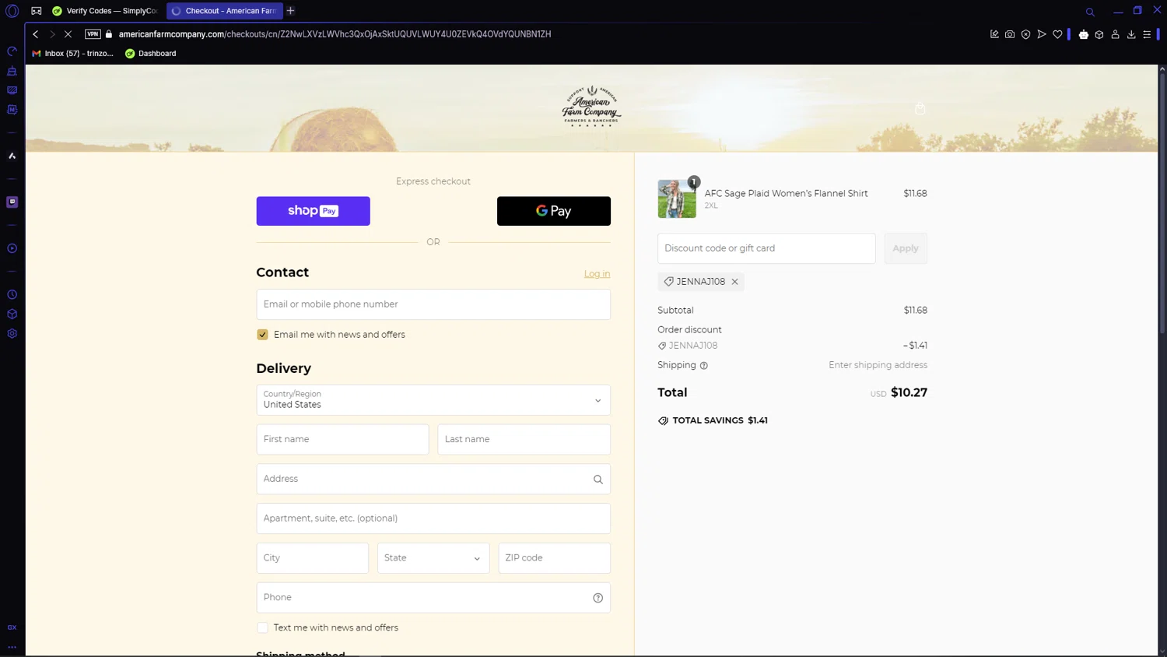This screenshot has height=657, width=1167.
Task: Click the ZIP code field
Action: (554, 558)
